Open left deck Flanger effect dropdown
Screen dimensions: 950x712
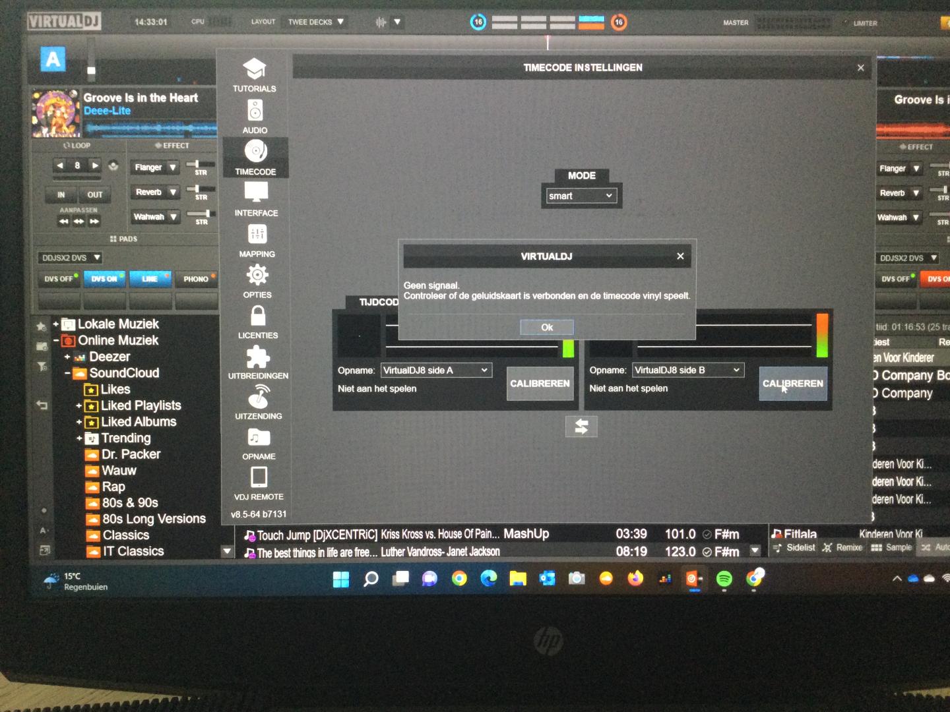(155, 167)
